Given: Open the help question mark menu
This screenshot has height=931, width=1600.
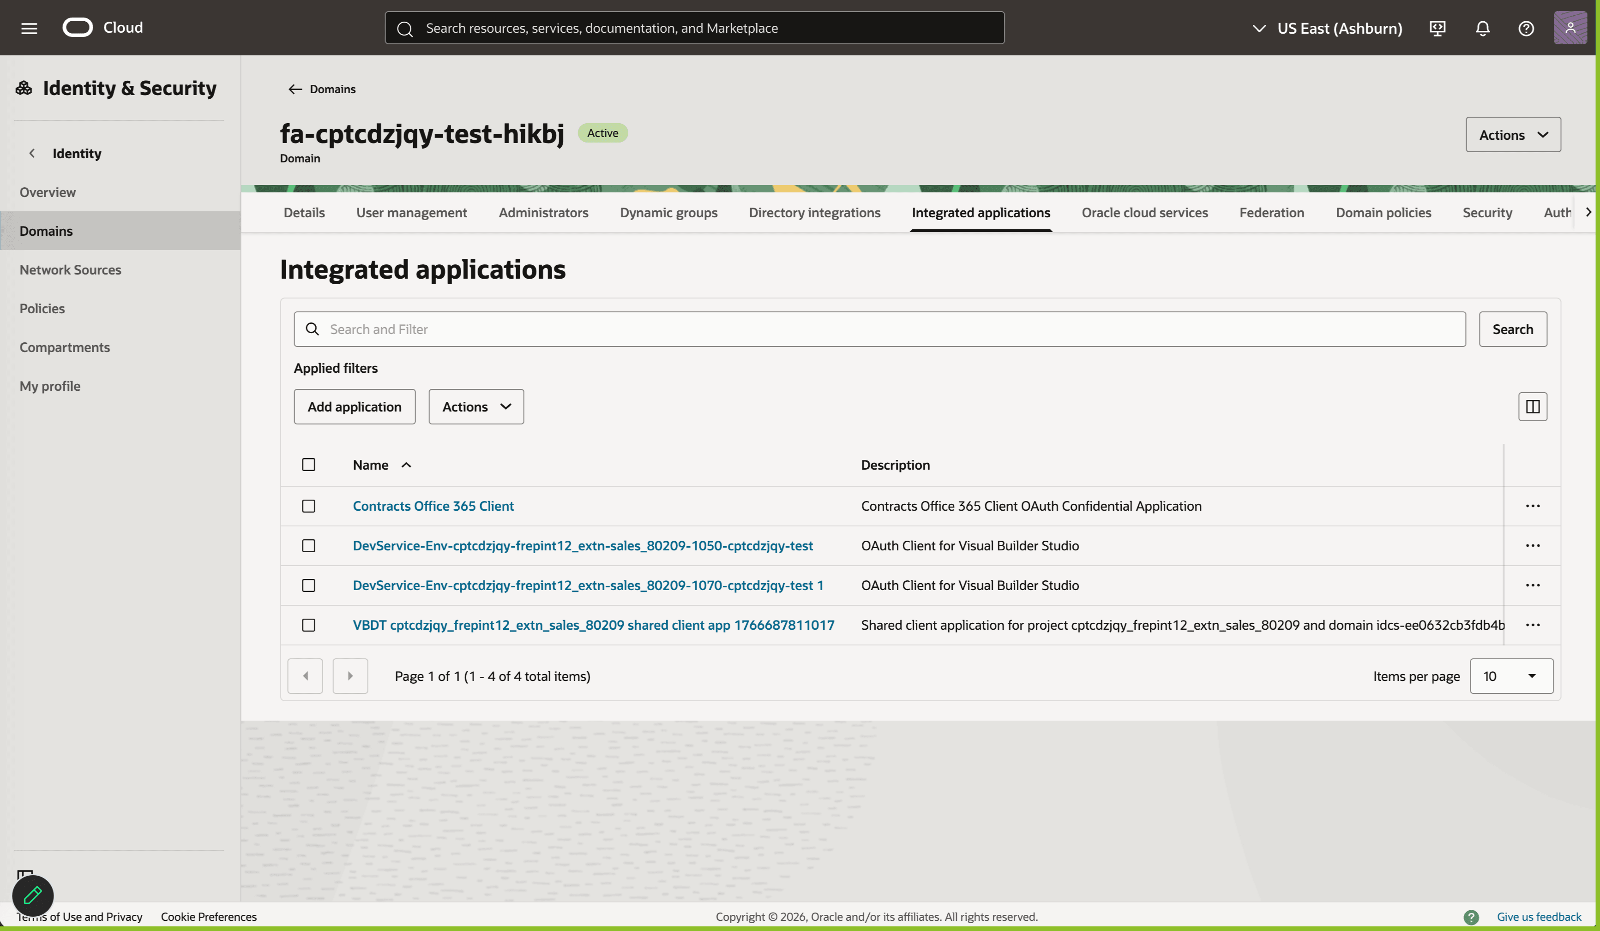Looking at the screenshot, I should click(1526, 28).
